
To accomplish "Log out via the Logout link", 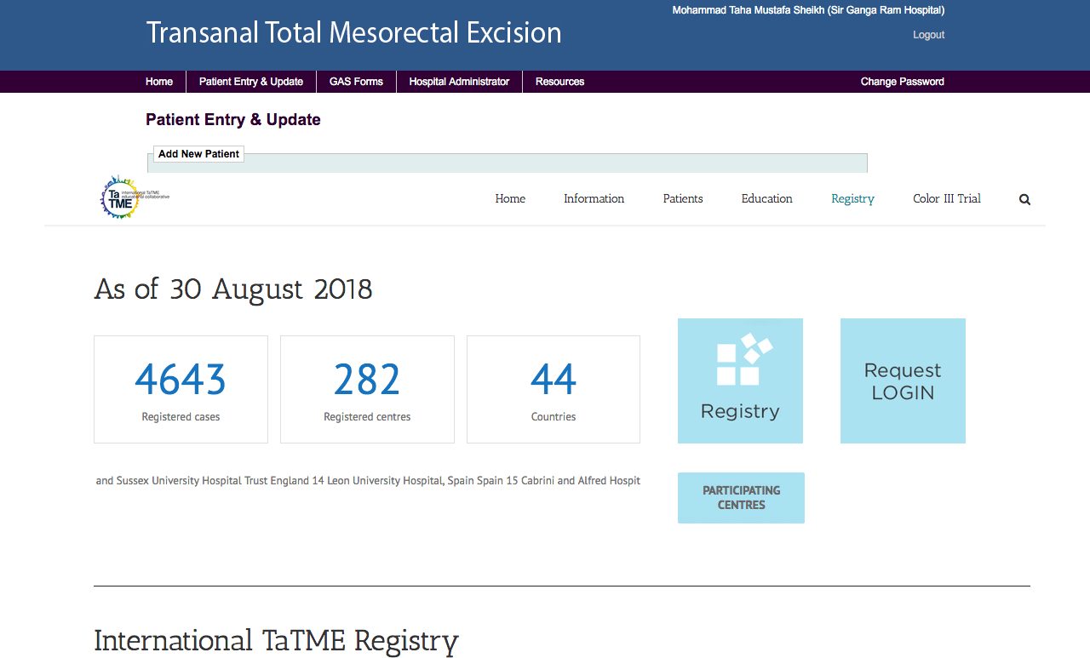I will 928,35.
